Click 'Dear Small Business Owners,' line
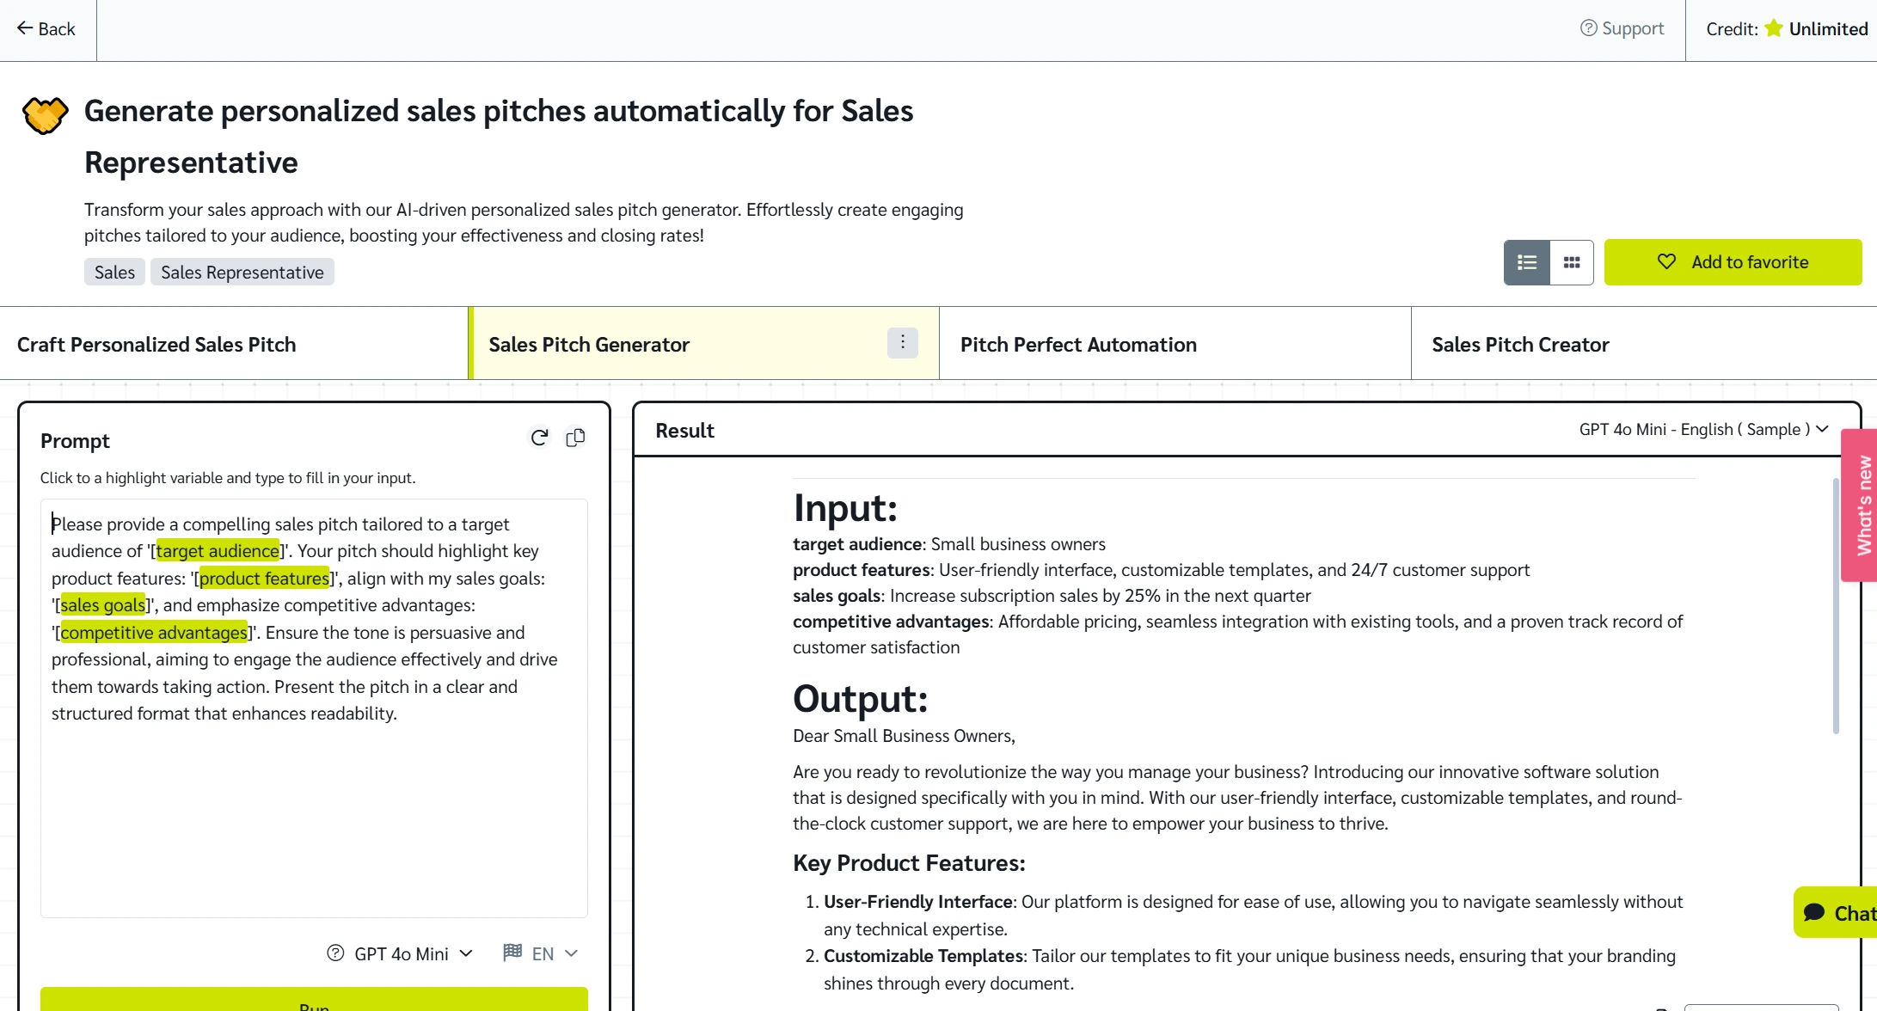Image resolution: width=1877 pixels, height=1011 pixels. (904, 736)
